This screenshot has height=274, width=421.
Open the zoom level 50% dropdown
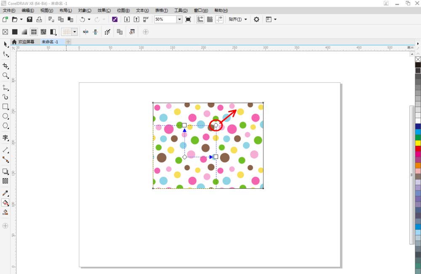click(179, 19)
